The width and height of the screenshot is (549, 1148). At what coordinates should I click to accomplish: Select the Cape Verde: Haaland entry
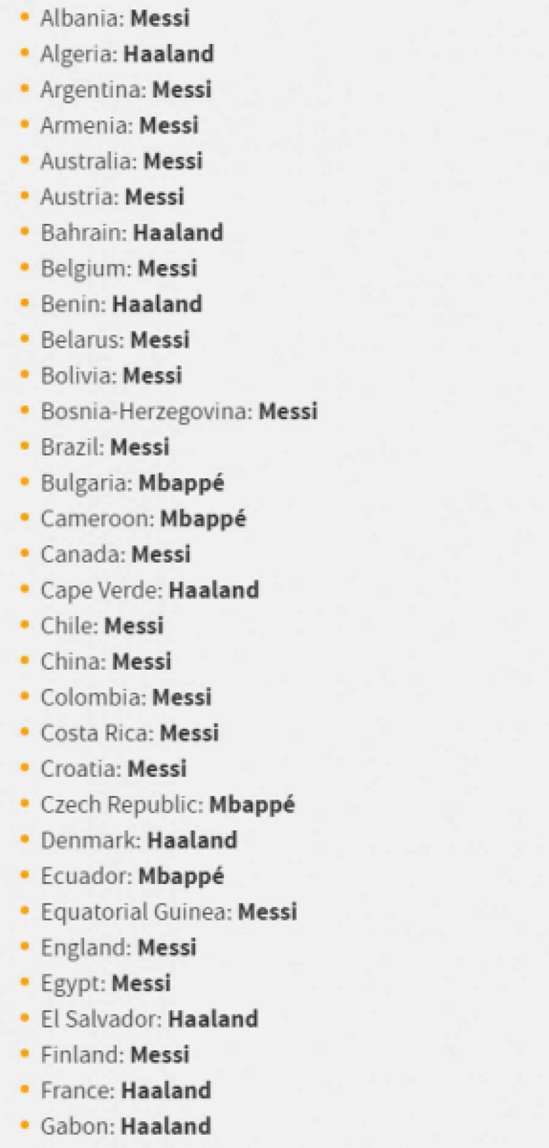[149, 590]
